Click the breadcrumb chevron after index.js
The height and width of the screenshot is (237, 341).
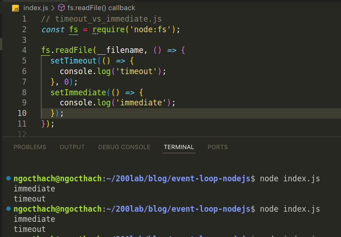[52, 8]
